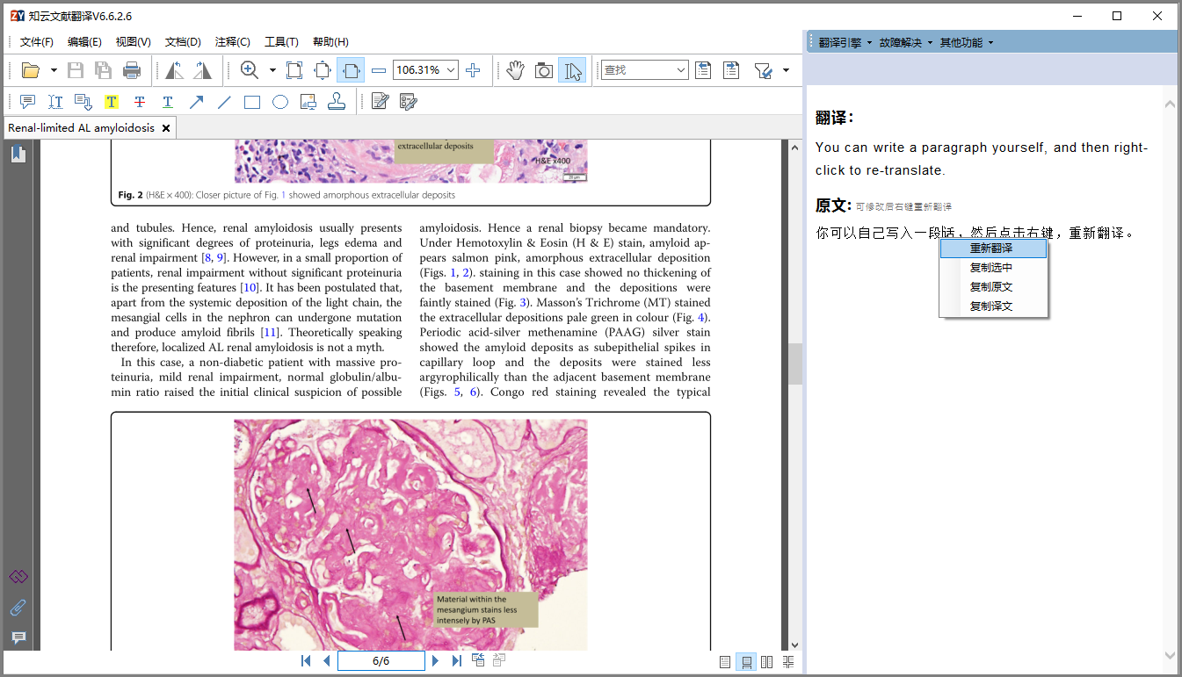
Task: Click the Print icon
Action: [x=132, y=70]
